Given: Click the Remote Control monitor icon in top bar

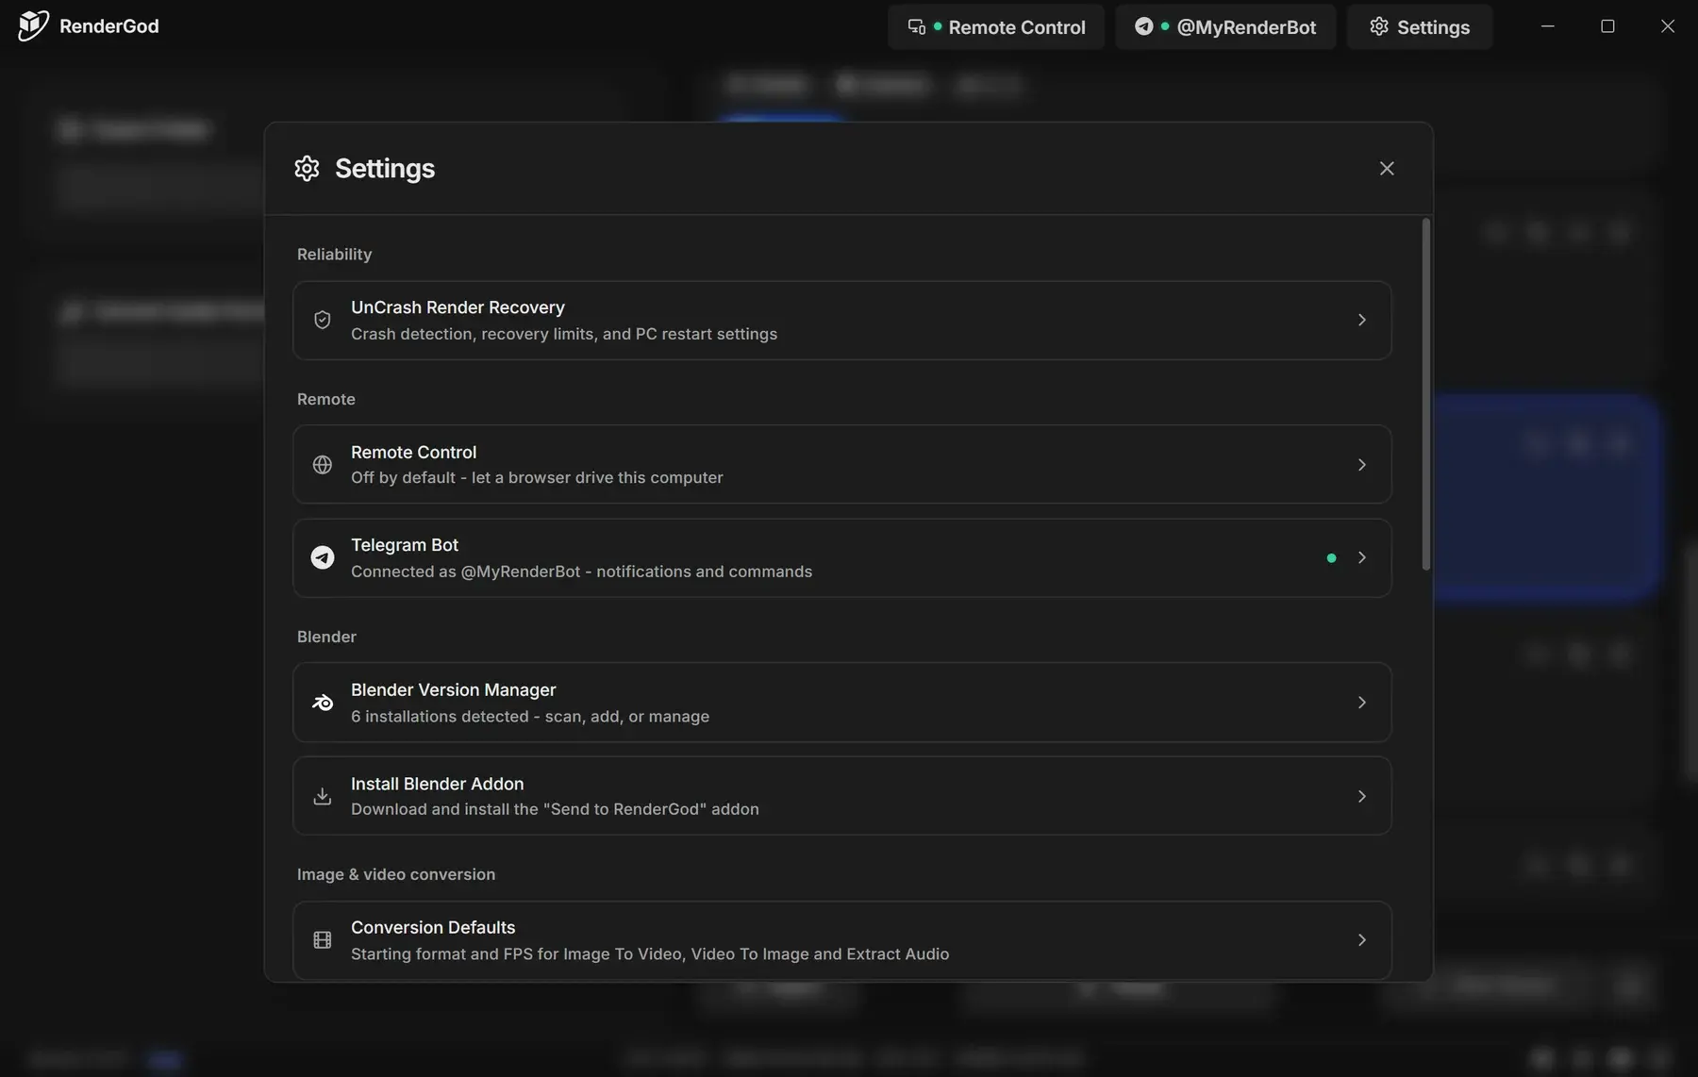Looking at the screenshot, I should (917, 26).
